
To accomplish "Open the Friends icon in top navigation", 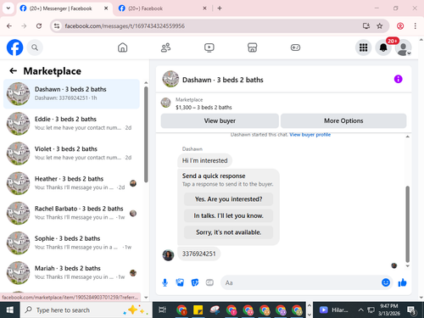I will click(x=165, y=47).
